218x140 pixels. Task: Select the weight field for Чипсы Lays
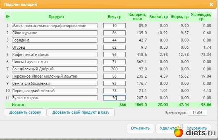point(114,62)
